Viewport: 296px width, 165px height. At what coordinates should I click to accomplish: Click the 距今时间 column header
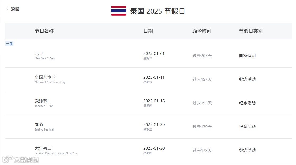coord(202,31)
